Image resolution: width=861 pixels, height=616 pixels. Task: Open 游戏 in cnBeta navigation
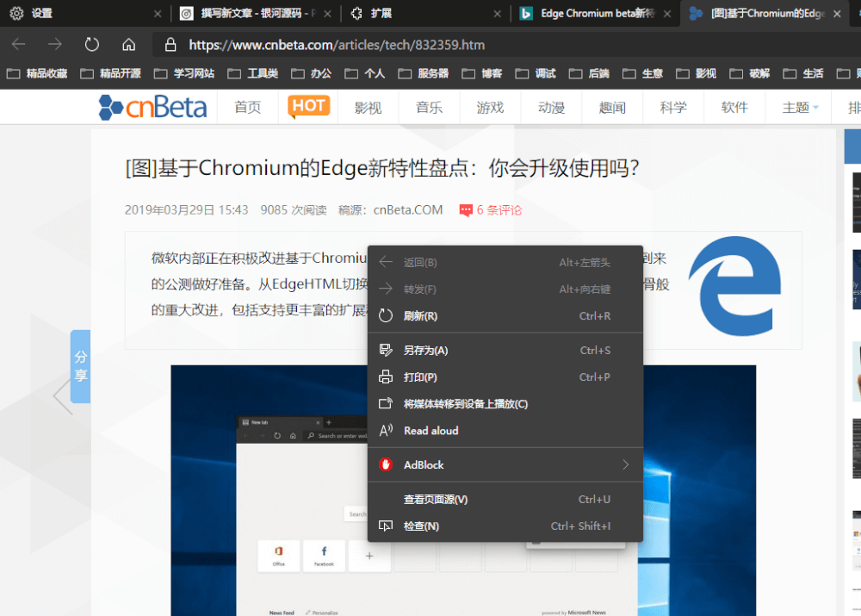pos(490,108)
